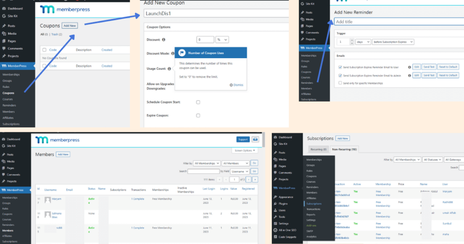464x244 pixels.
Task: Click Posts icon in the Members screenshot sidebar
Action: click(4, 155)
